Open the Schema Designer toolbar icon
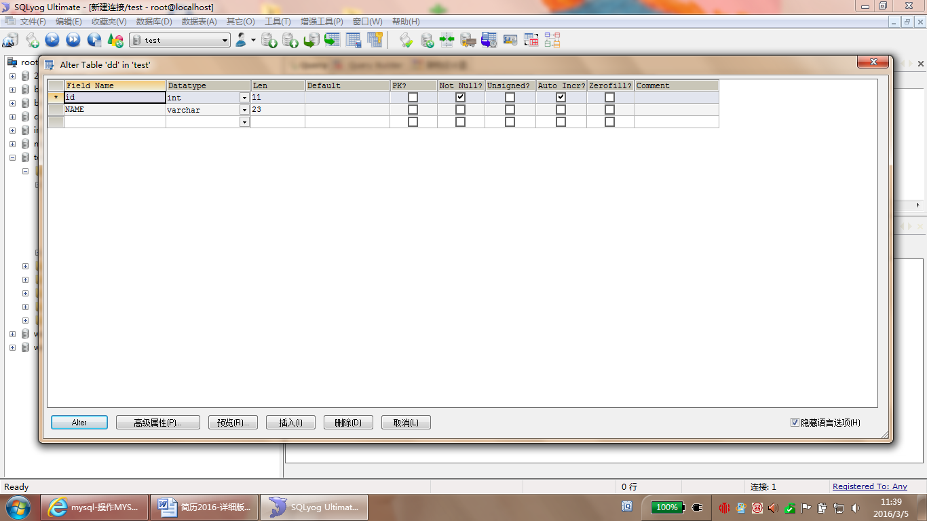 pos(552,40)
